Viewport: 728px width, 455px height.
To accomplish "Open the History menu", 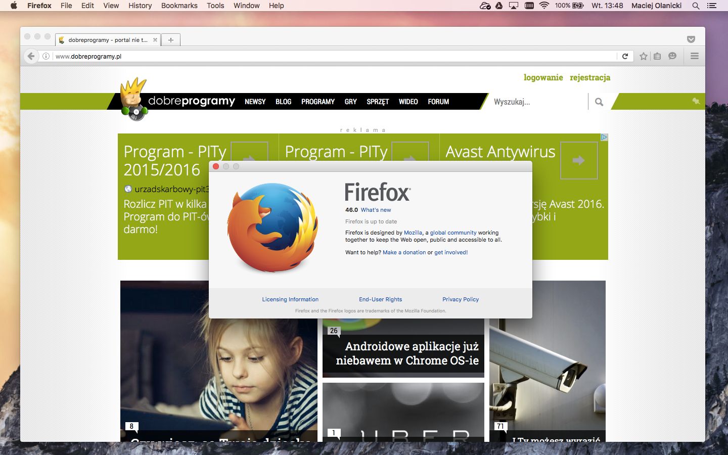I will tap(140, 6).
